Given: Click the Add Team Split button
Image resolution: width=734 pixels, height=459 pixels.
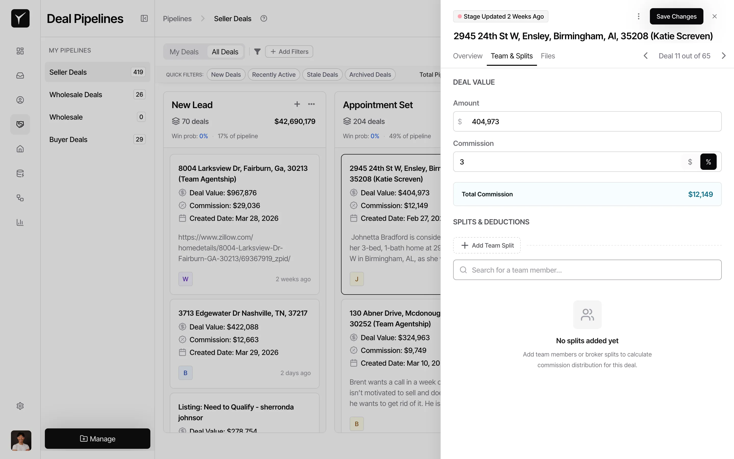Looking at the screenshot, I should 487,245.
